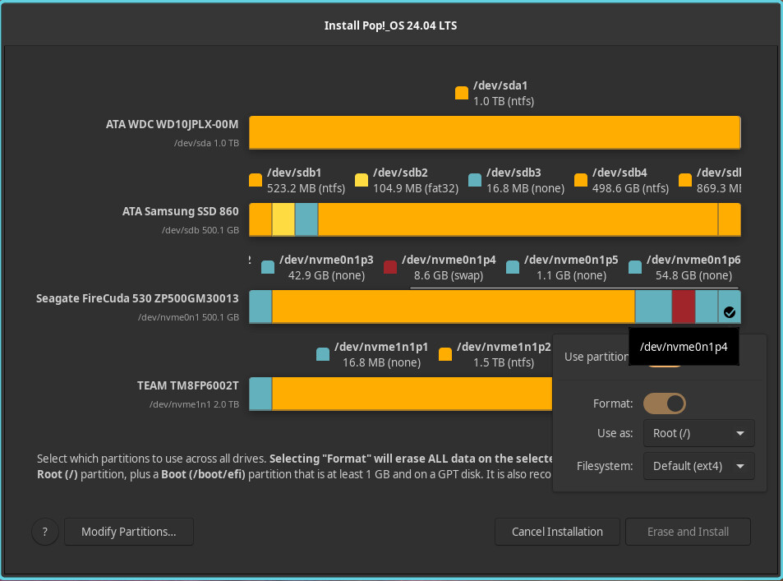Select the first orange segment on Samsung SSD bar
Viewport: 783px width, 581px height.
tap(260, 219)
